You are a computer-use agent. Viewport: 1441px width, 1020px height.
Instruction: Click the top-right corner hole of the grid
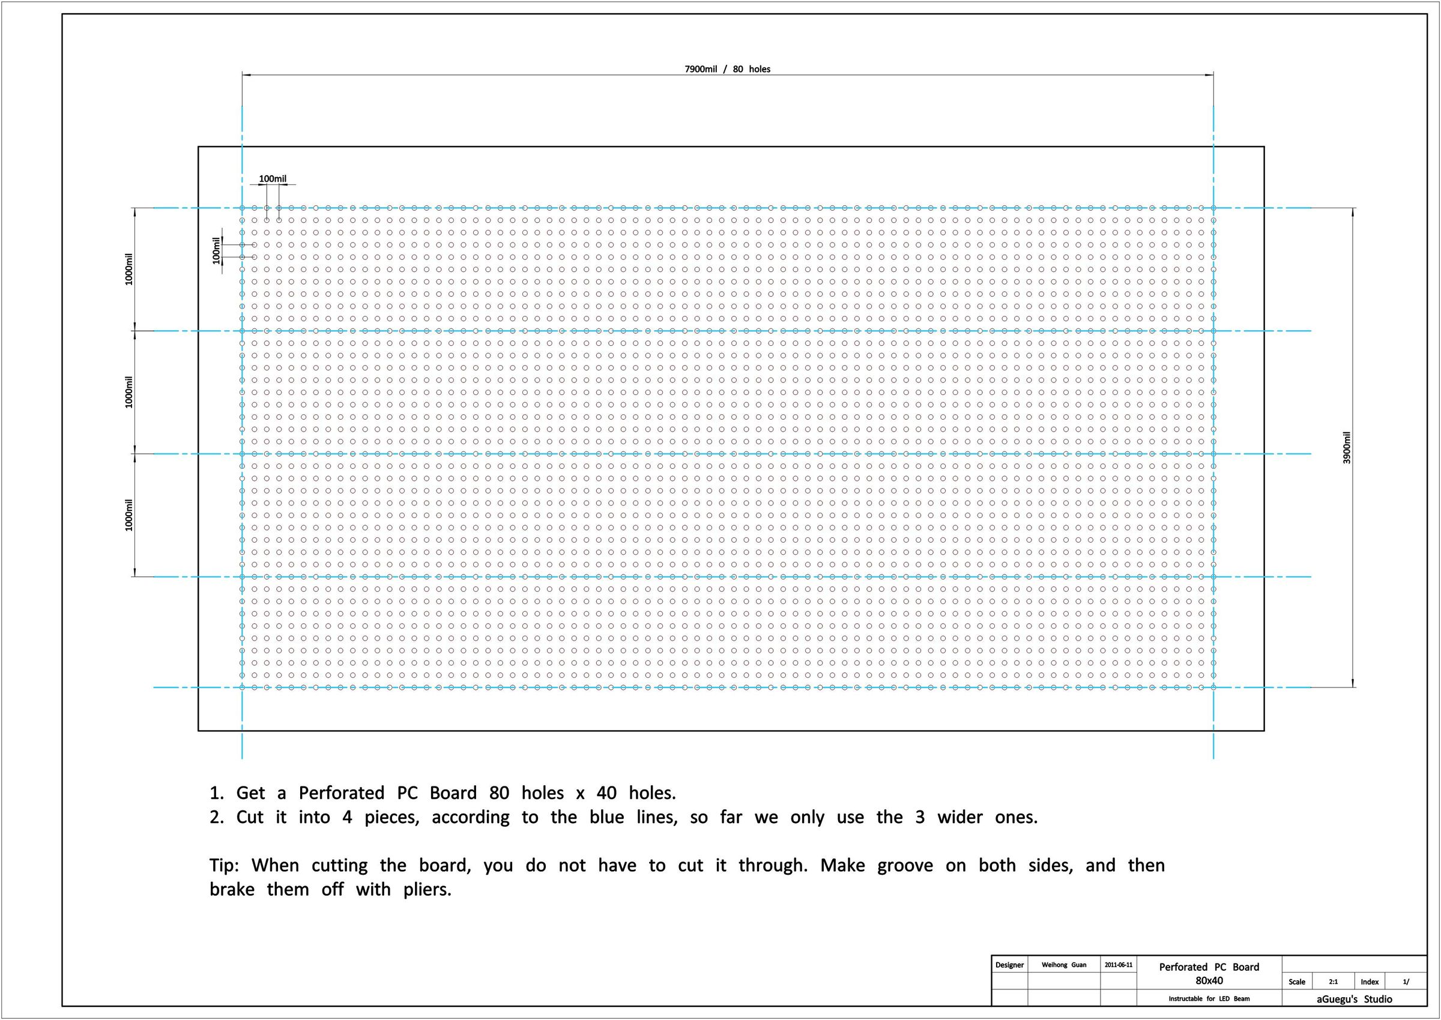1213,208
